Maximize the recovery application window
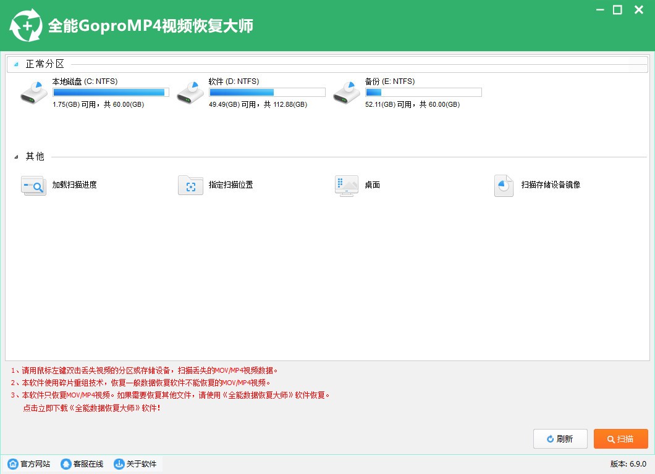This screenshot has width=655, height=474. coord(617,10)
